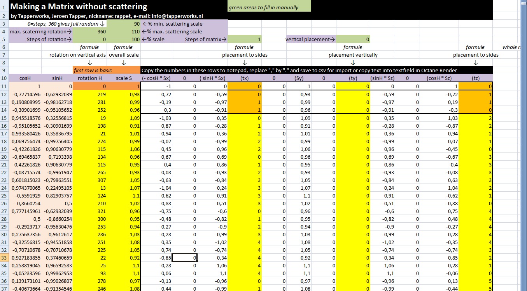Viewport: 527px width, 291px height.
Task: Select the 'Copy the numbers in these rows' instruction cell
Action: click(x=317, y=70)
